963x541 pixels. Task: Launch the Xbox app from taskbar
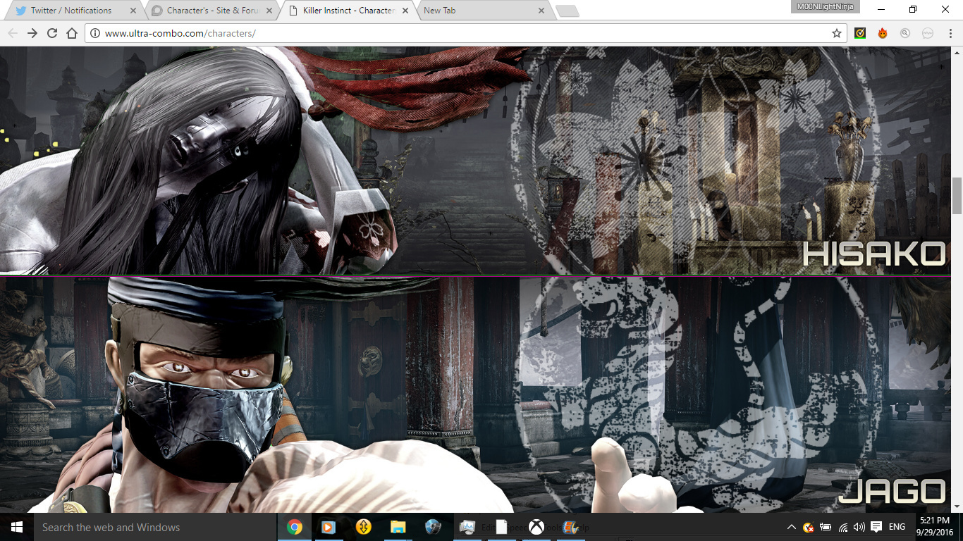(x=536, y=527)
